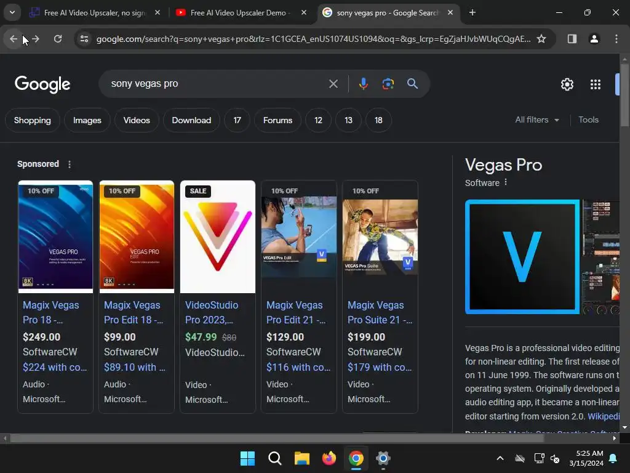Open the Windows Start menu
The image size is (630, 473).
click(x=247, y=458)
